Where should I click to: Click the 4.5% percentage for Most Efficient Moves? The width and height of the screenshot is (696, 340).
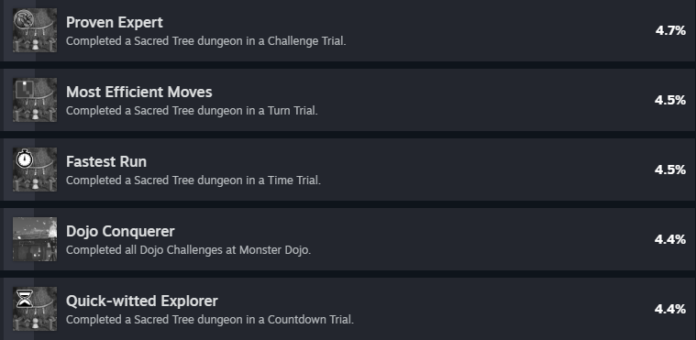point(670,100)
